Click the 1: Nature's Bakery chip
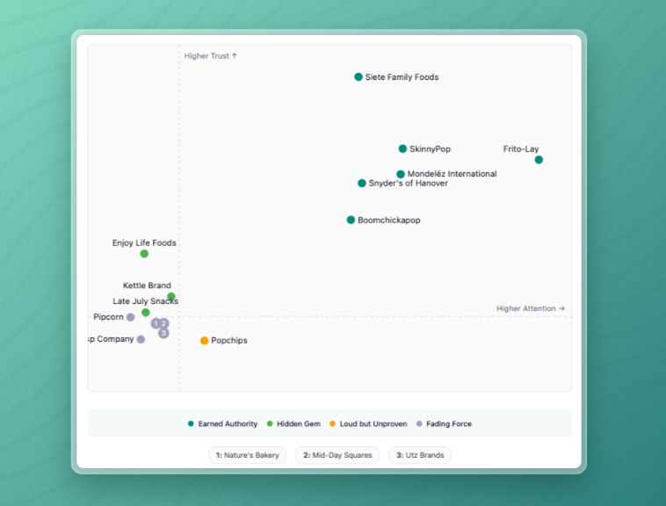The height and width of the screenshot is (506, 666). (x=247, y=455)
